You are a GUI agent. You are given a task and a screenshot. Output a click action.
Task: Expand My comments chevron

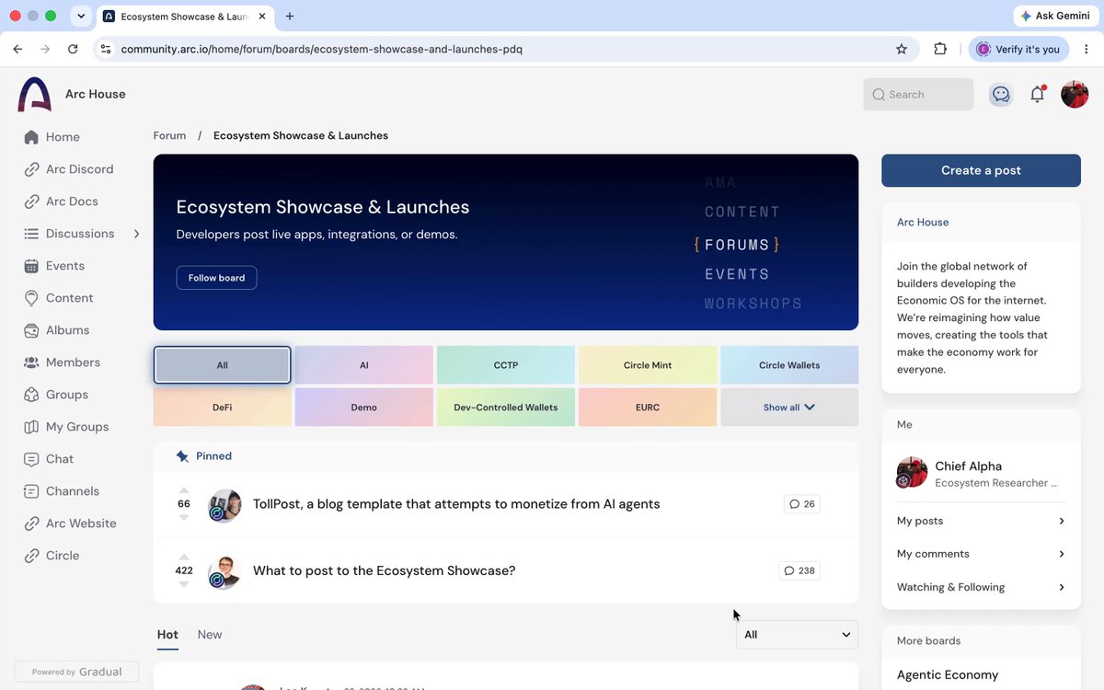pyautogui.click(x=1062, y=554)
